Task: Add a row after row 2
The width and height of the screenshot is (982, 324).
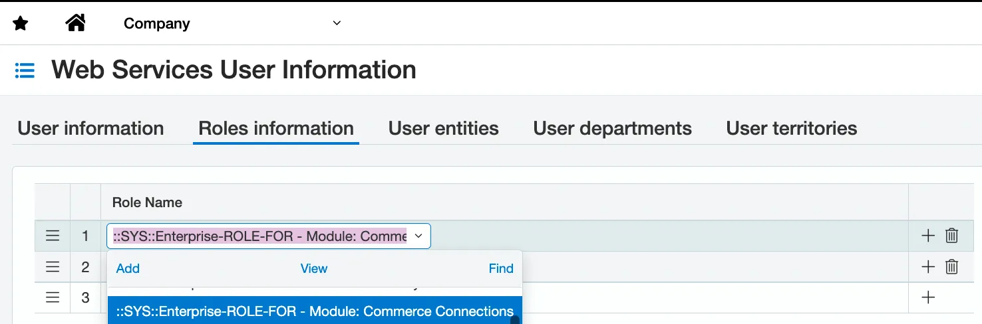Action: coord(928,267)
